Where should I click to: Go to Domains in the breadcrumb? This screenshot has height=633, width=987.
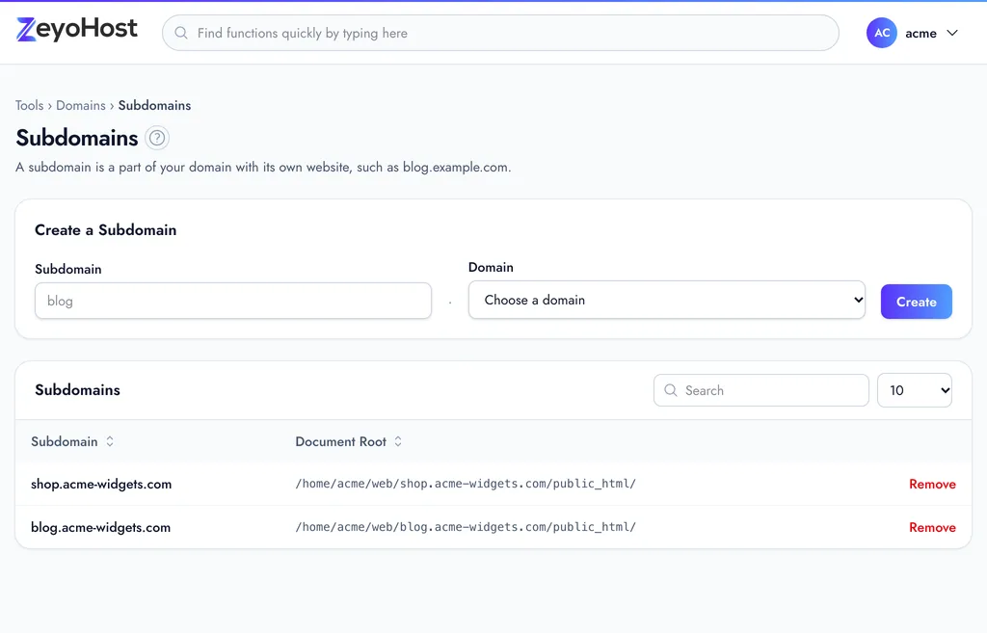point(81,105)
